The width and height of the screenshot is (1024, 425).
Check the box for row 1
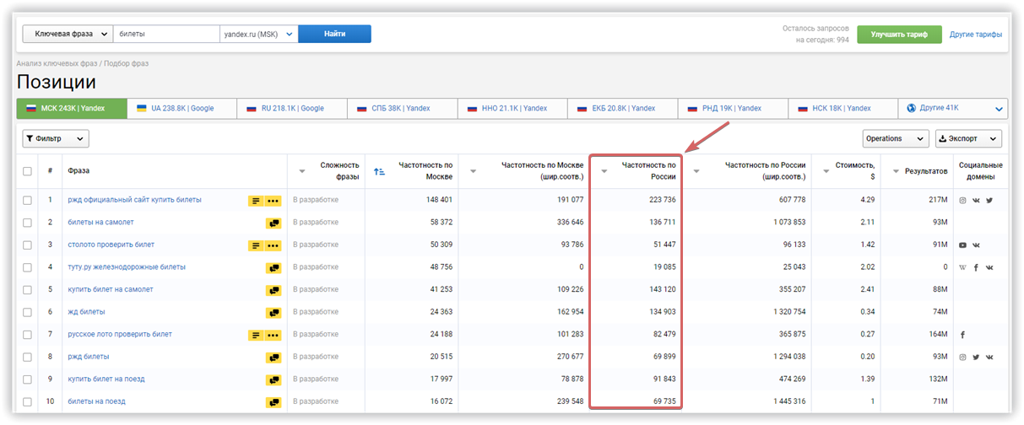point(28,200)
